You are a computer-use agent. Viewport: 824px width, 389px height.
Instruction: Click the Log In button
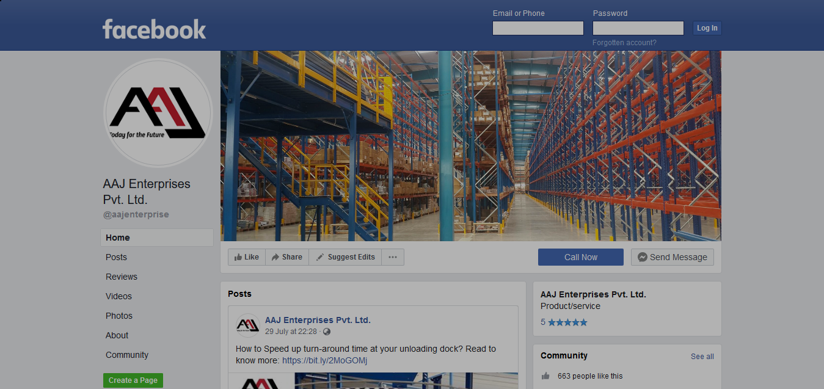[707, 28]
